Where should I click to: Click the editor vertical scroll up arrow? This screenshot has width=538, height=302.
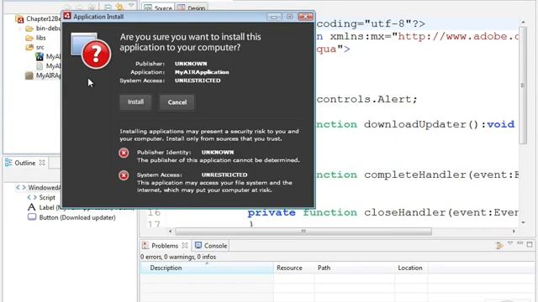coord(523,23)
